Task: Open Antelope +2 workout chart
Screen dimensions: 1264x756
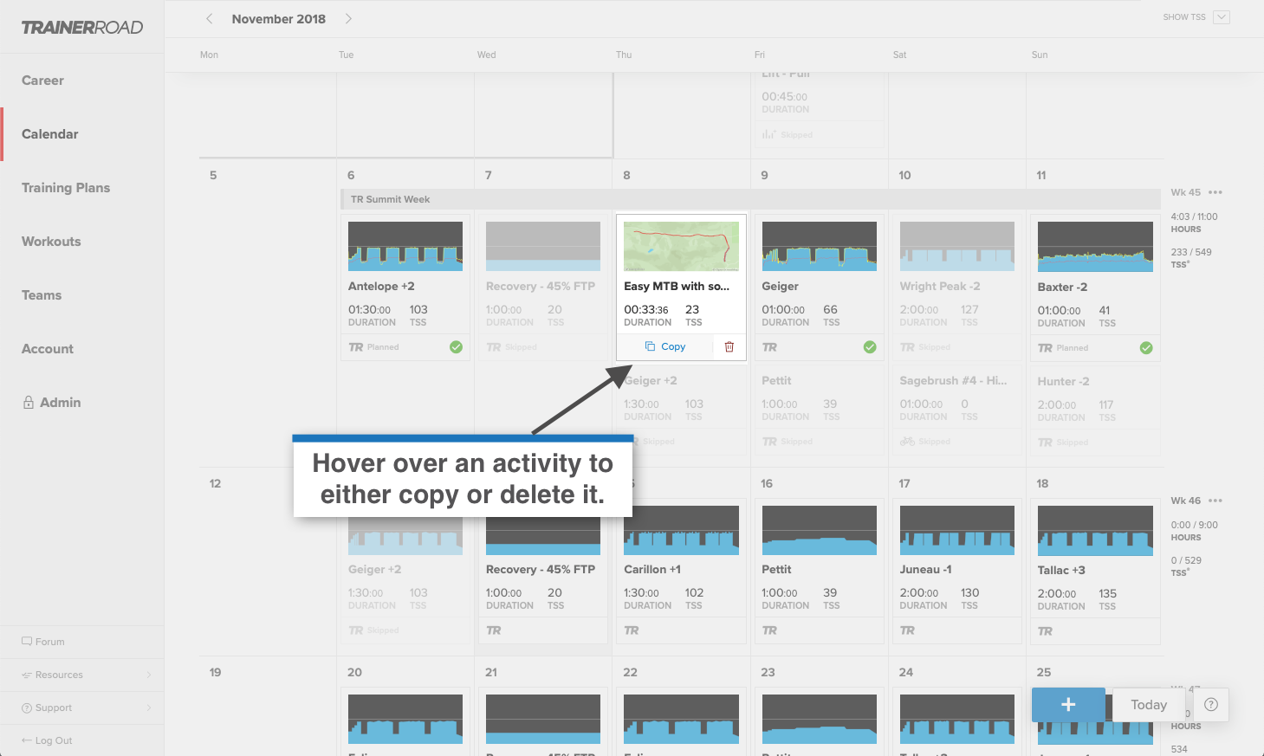Action: [405, 247]
